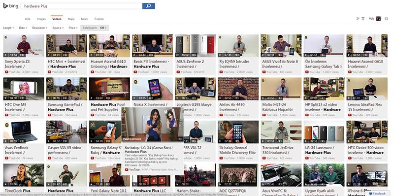This screenshot has height=196, width=394.
Task: Click the blue search magnifier button
Action: click(149, 6)
